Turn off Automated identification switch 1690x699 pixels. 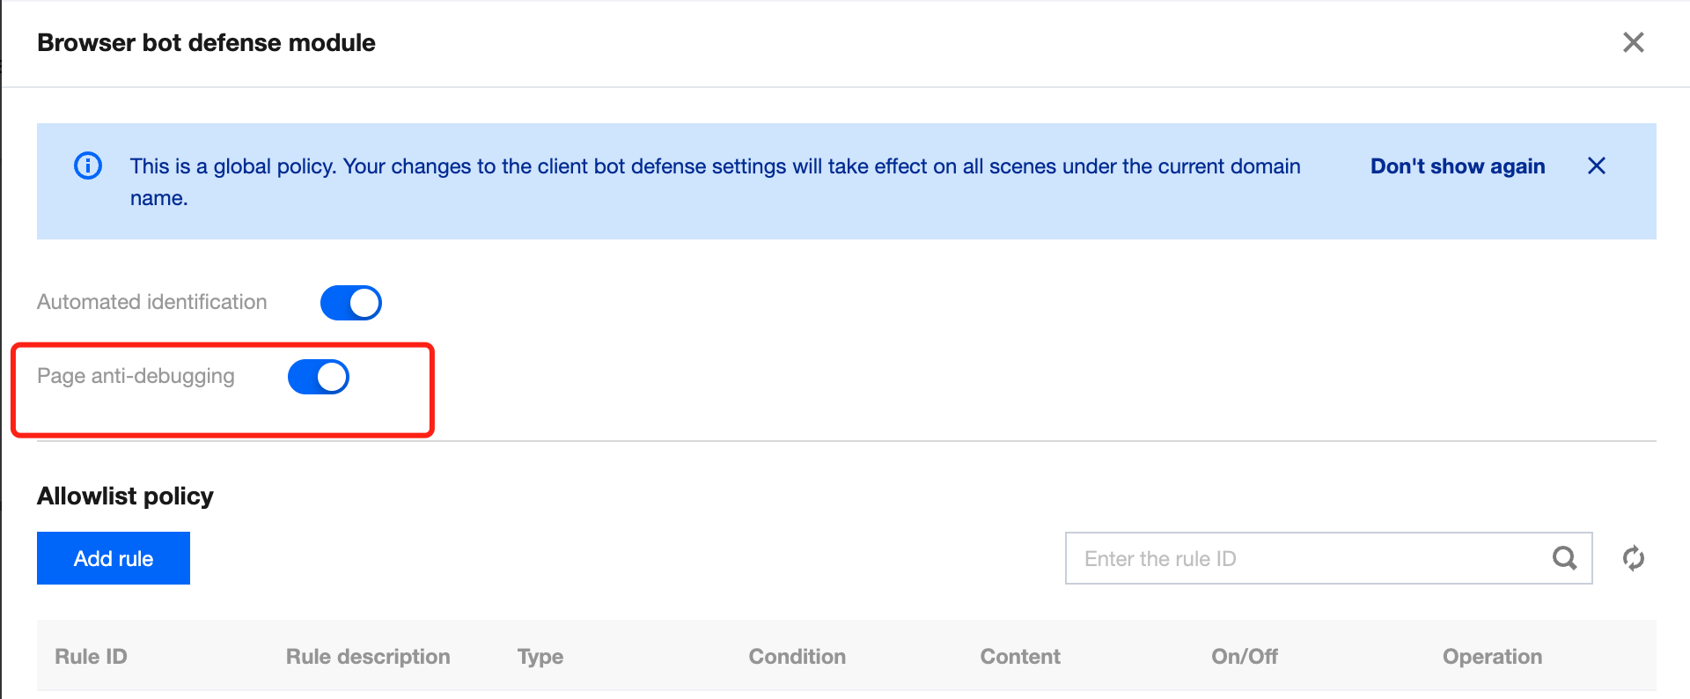click(x=350, y=303)
